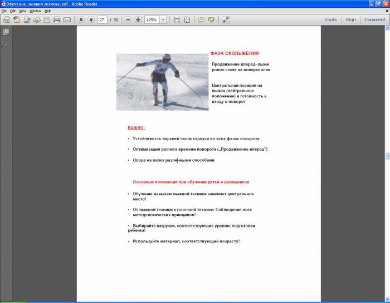This screenshot has height=303, width=390.
Task: Click the underlined ВАЖНО: heading
Action: (136, 128)
